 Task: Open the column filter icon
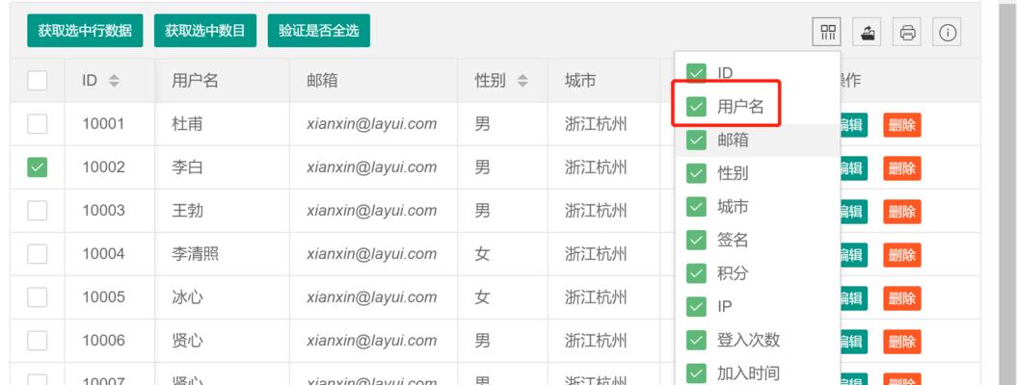[x=827, y=32]
